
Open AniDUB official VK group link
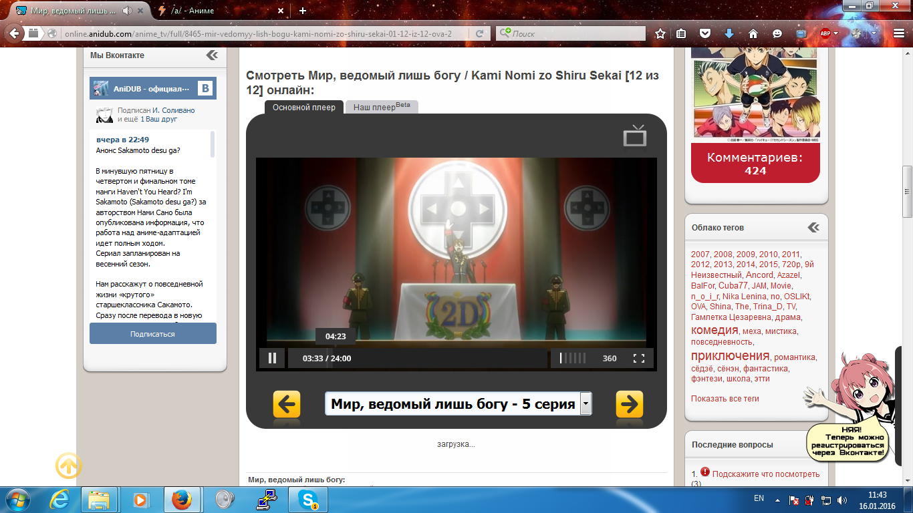point(151,88)
